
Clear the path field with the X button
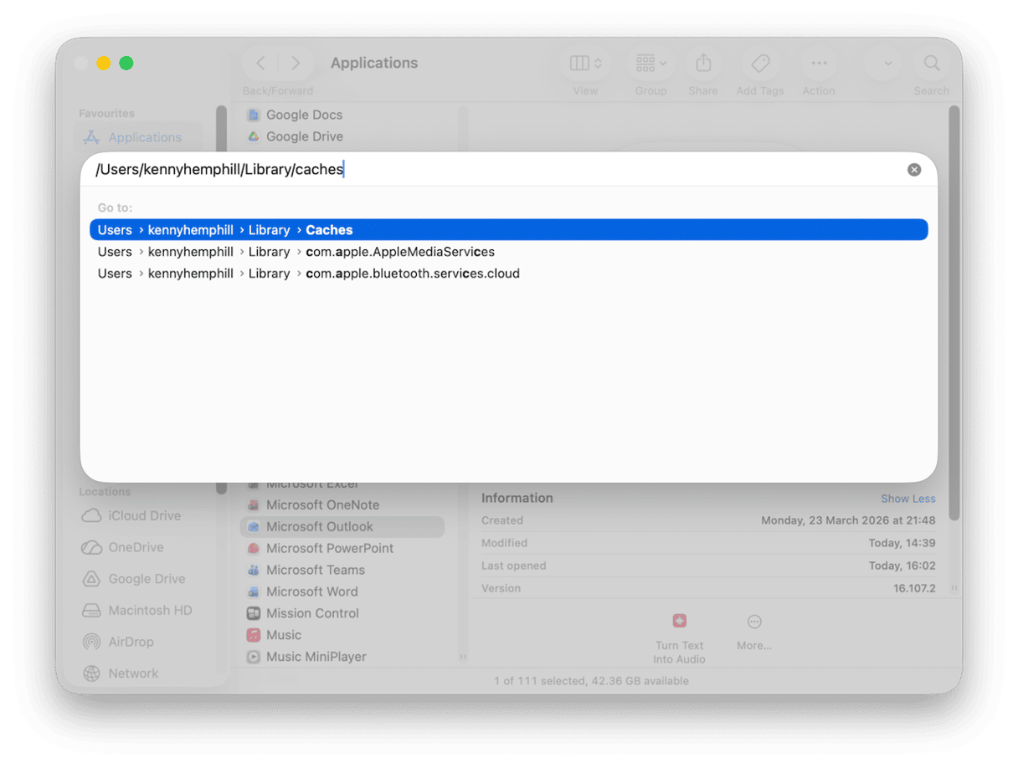click(x=914, y=169)
